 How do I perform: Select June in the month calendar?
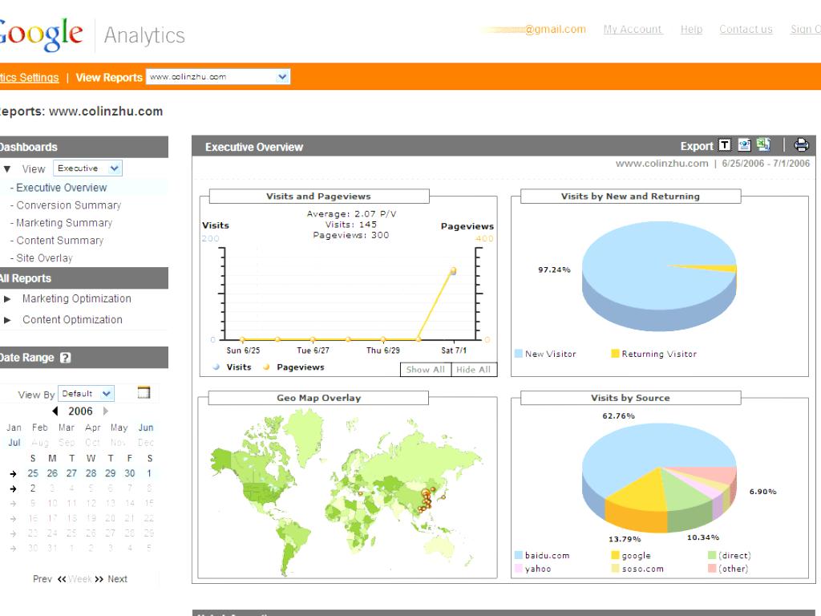coord(145,428)
